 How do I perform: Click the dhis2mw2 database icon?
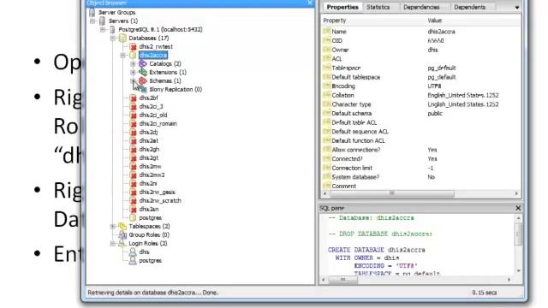coord(133,175)
